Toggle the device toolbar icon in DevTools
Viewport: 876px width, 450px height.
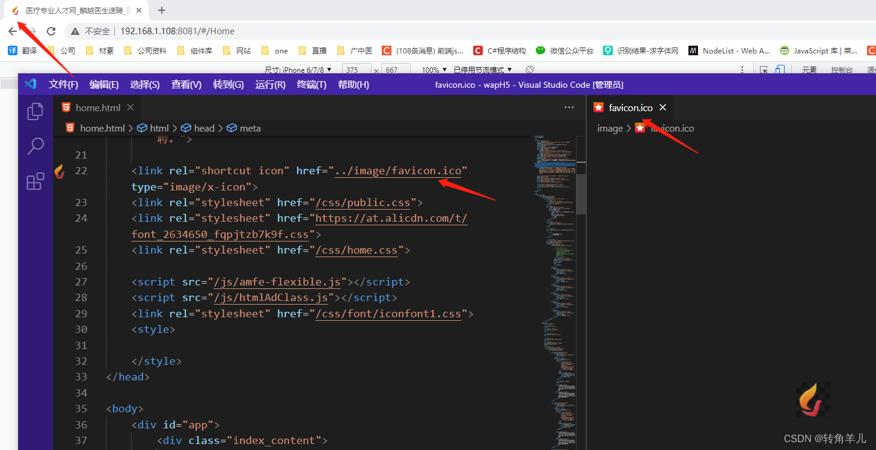[779, 70]
